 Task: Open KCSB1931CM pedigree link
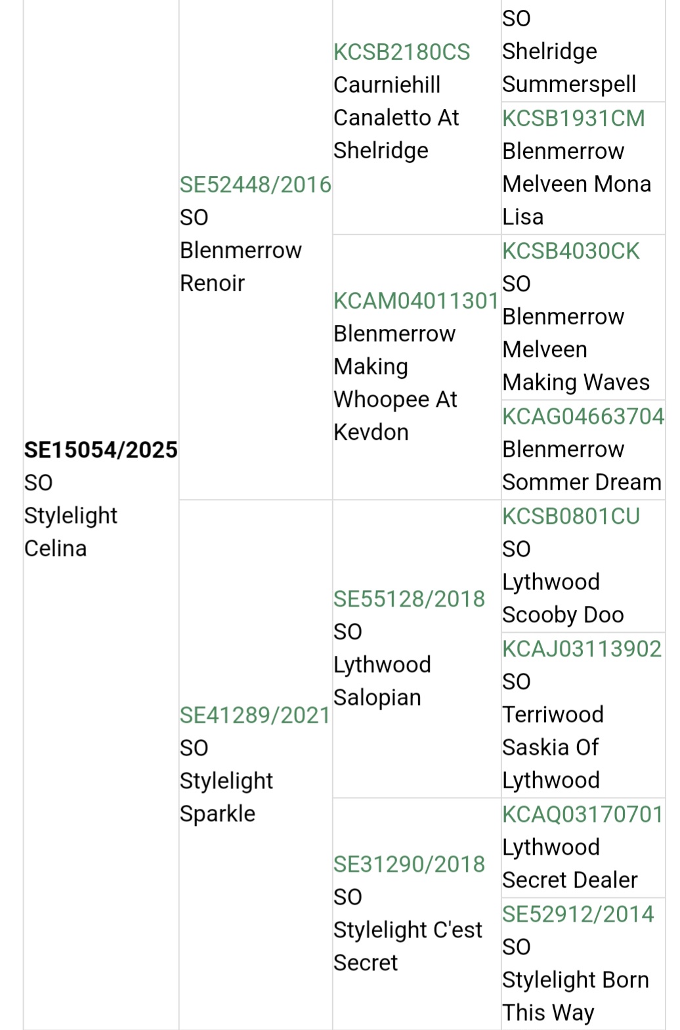[573, 119]
